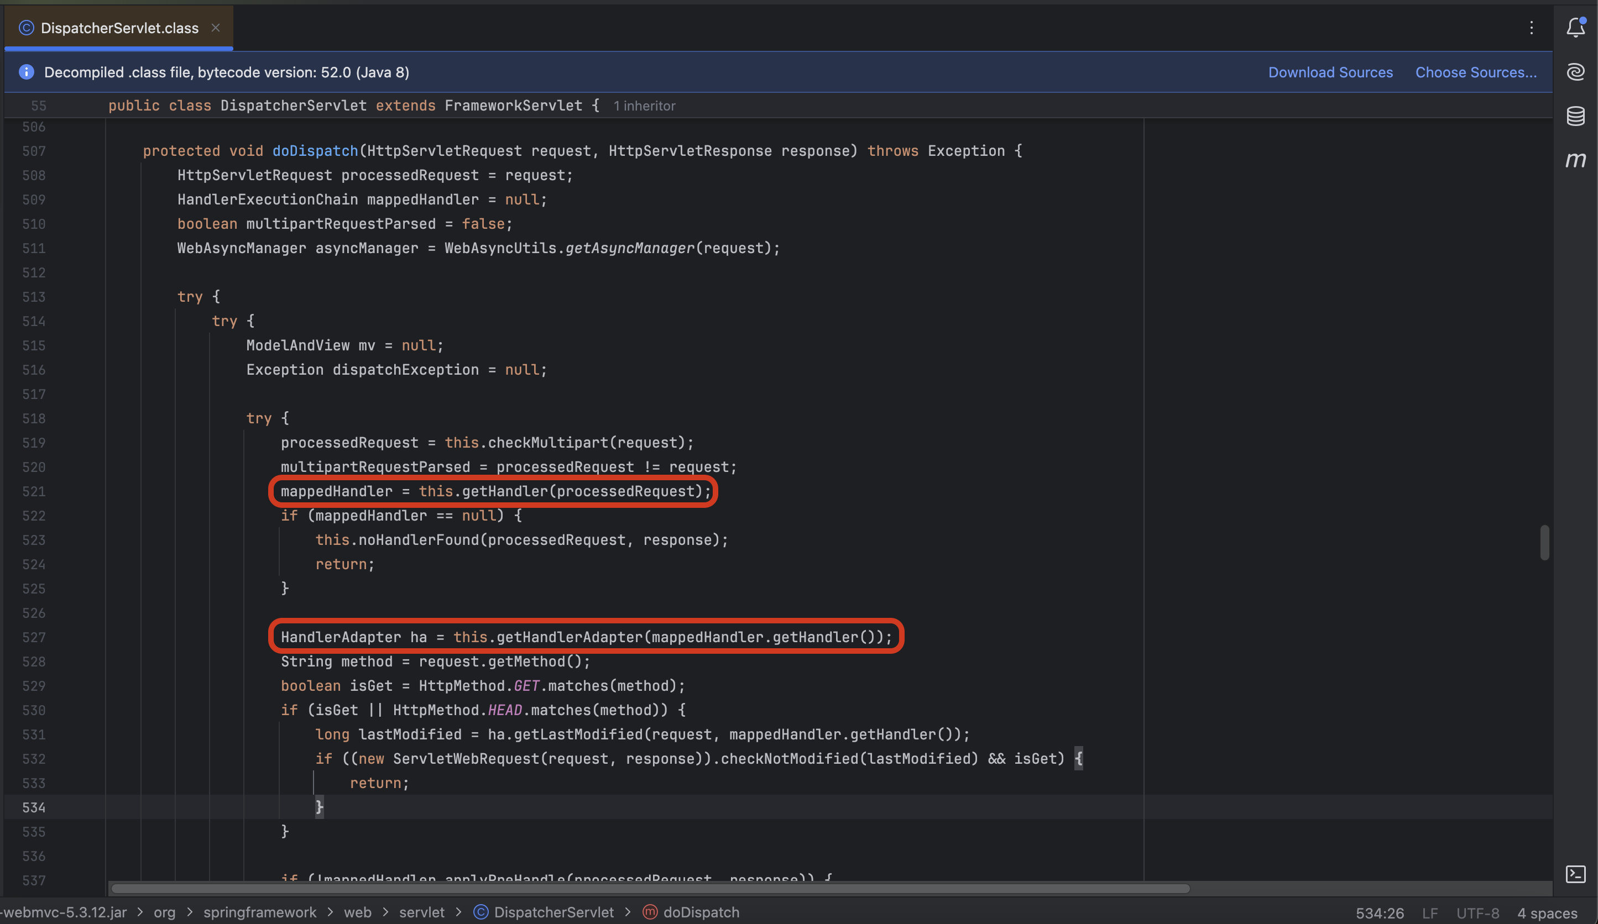Open the 4 spaces indent settings
The width and height of the screenshot is (1598, 924).
(1547, 912)
